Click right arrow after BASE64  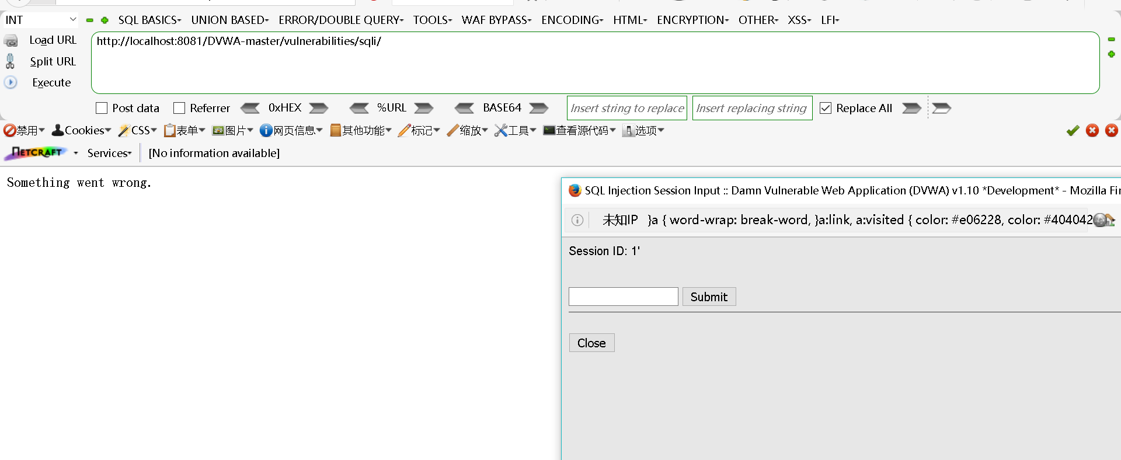(x=539, y=108)
